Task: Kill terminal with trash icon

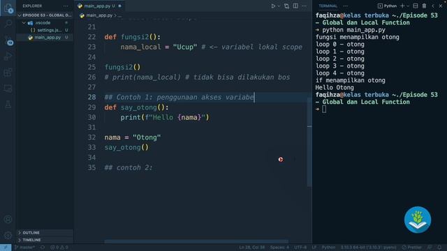Action: click(x=424, y=6)
